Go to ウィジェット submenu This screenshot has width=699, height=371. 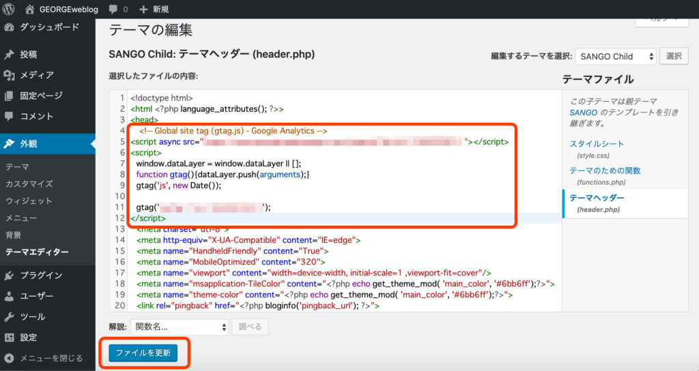tap(29, 201)
